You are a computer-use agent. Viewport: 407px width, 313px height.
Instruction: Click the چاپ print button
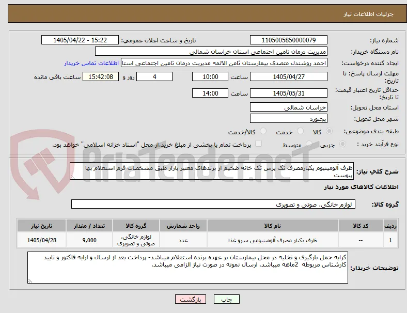point(227,299)
